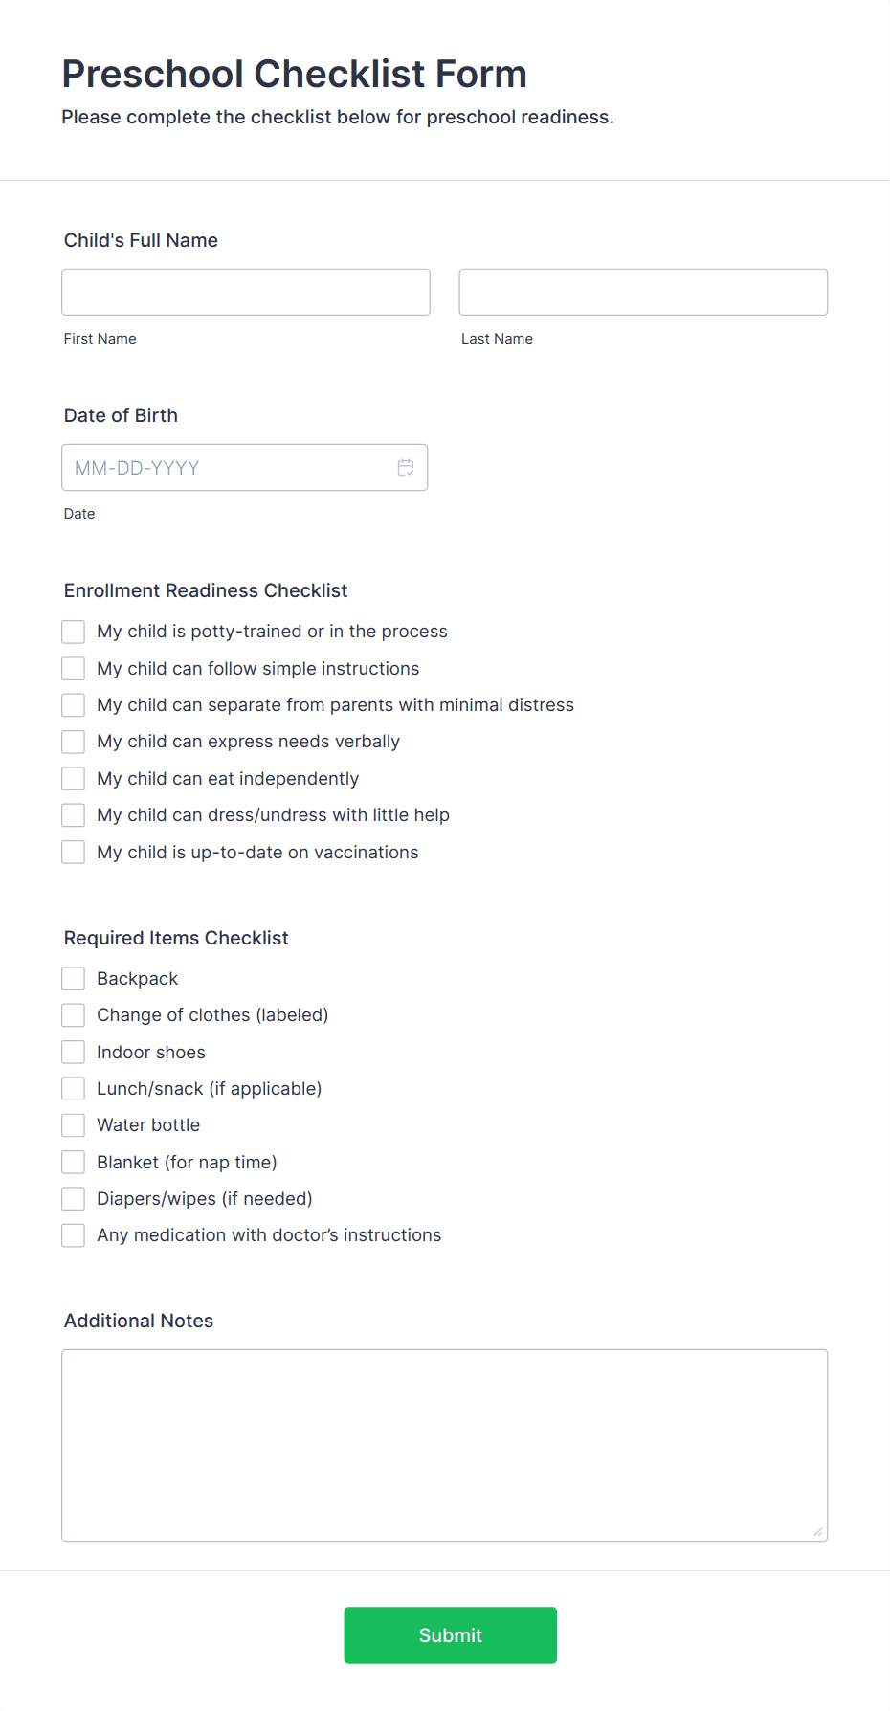Viewport: 890px width, 1711px height.
Task: Check 'Blanket (for nap time)'
Action: (74, 1162)
